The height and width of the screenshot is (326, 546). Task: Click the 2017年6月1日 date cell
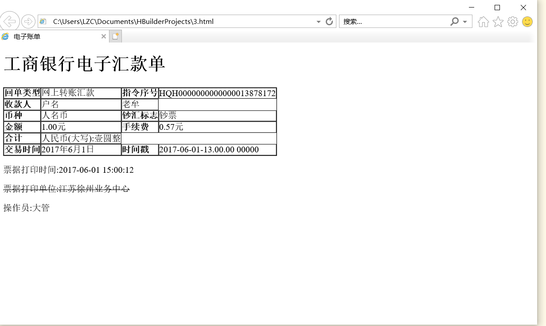(x=81, y=150)
